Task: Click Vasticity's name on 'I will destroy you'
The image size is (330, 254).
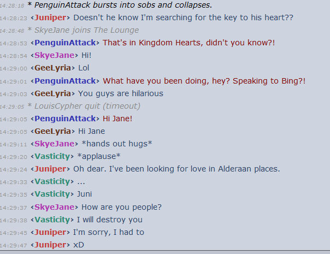Action: click(x=52, y=220)
